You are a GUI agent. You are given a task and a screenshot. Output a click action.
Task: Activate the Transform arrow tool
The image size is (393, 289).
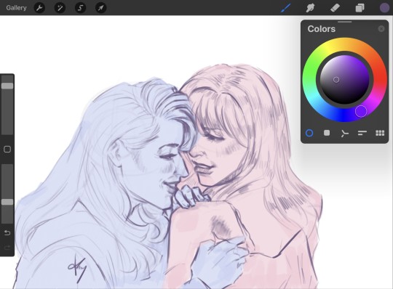(101, 8)
